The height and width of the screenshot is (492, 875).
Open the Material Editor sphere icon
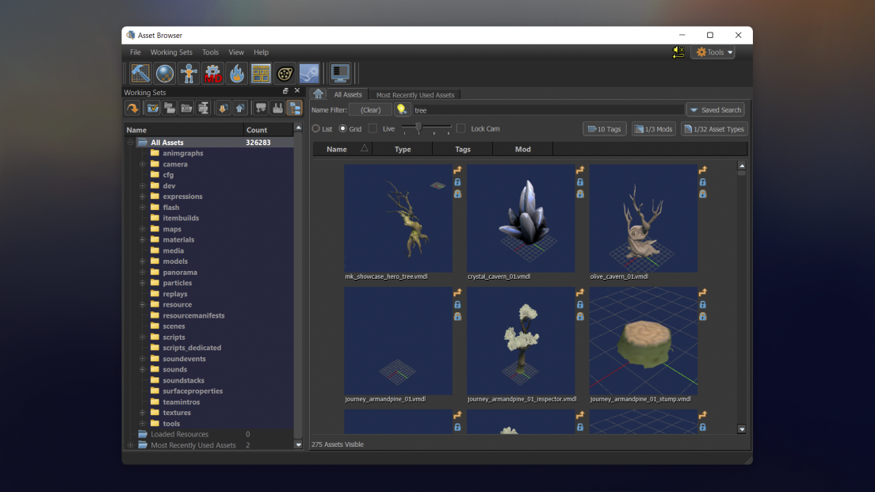pyautogui.click(x=164, y=73)
